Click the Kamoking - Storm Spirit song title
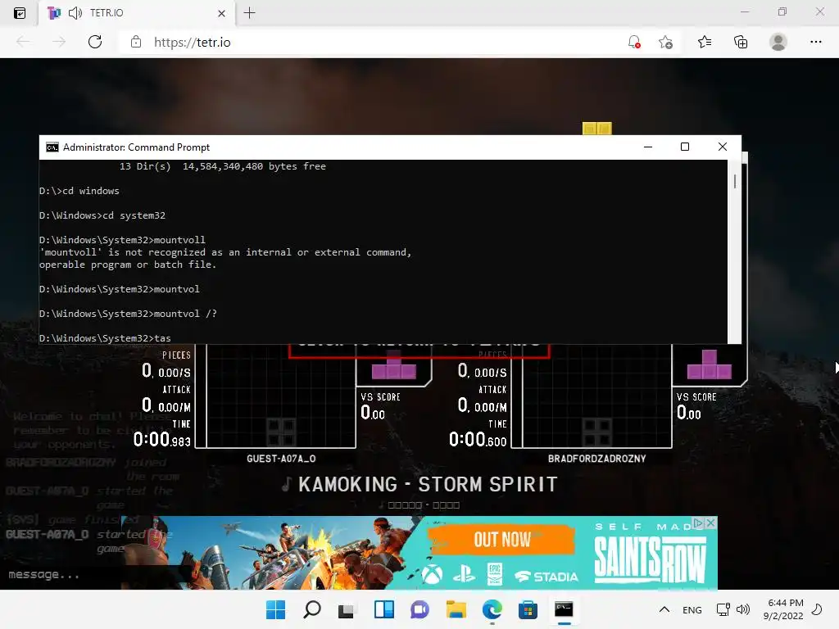The image size is (839, 629). 428,484
